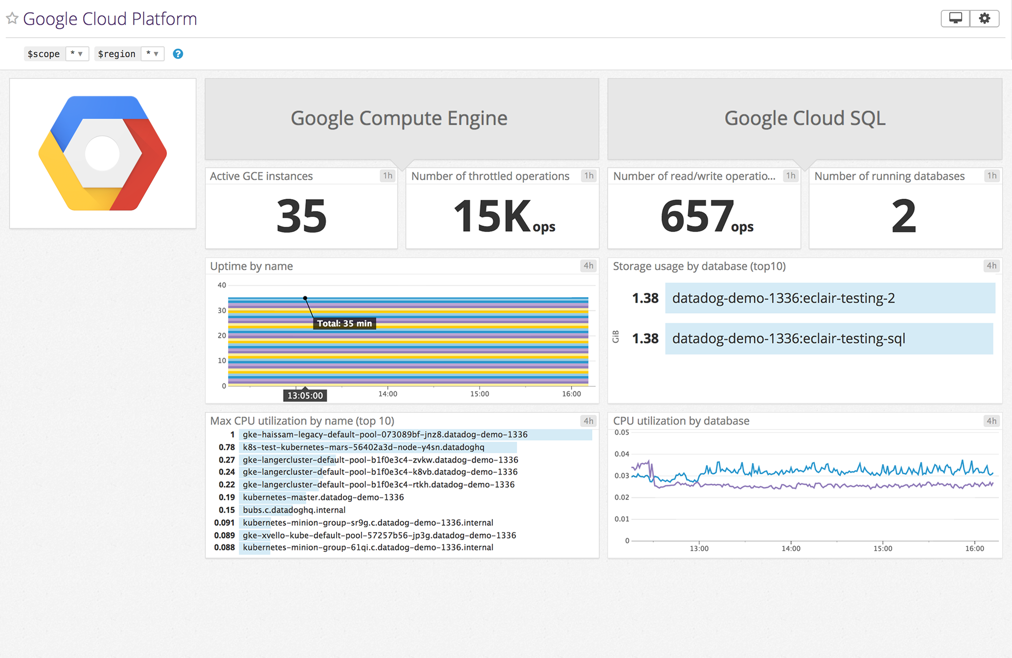Image resolution: width=1012 pixels, height=658 pixels.
Task: Click Storage usage by database title
Action: point(699,266)
